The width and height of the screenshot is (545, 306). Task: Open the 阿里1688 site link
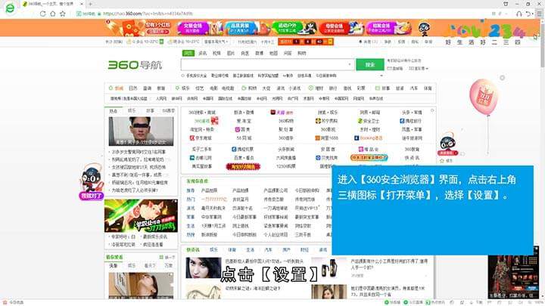click(326, 138)
